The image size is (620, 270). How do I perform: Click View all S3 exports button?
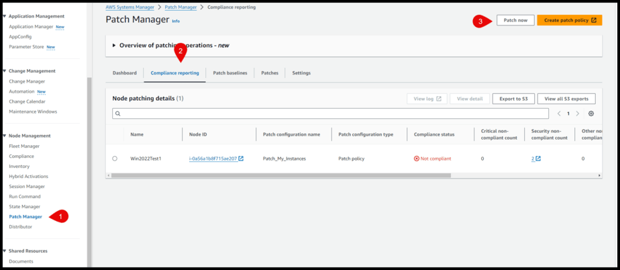click(566, 99)
